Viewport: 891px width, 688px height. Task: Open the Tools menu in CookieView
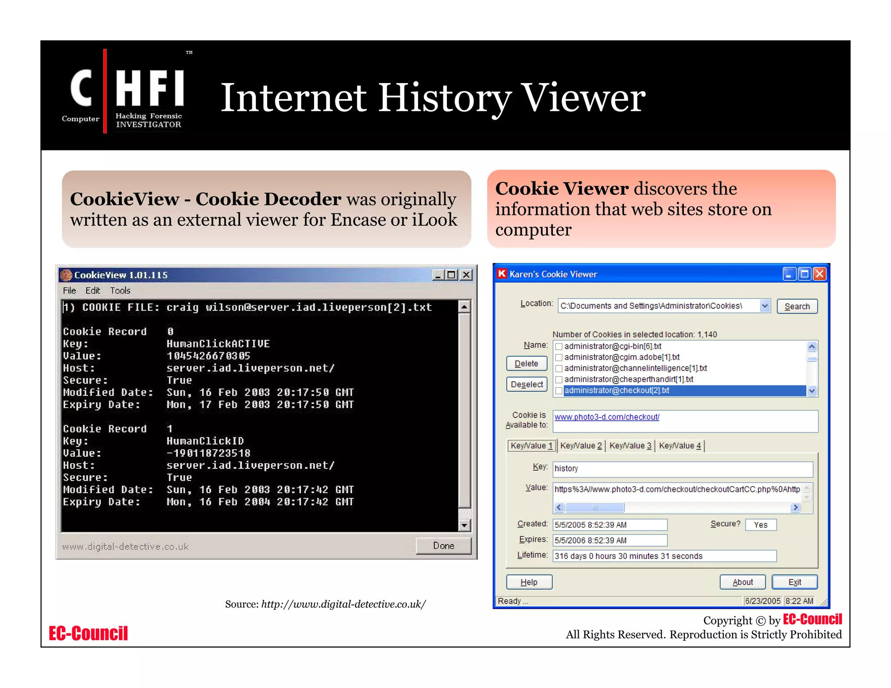pyautogui.click(x=120, y=291)
